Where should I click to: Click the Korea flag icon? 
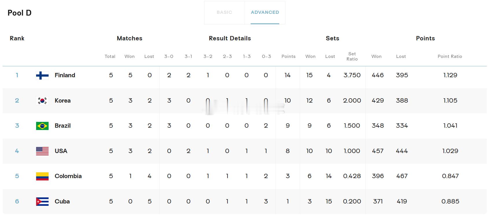(42, 101)
